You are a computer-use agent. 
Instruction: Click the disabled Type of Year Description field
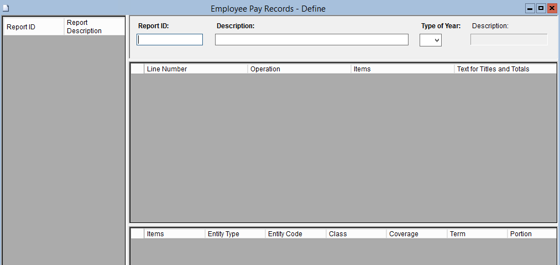[x=509, y=40]
